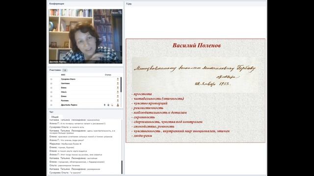Click slide bullet "люди-реки"
This screenshot has height=176, width=314.
click(x=142, y=136)
